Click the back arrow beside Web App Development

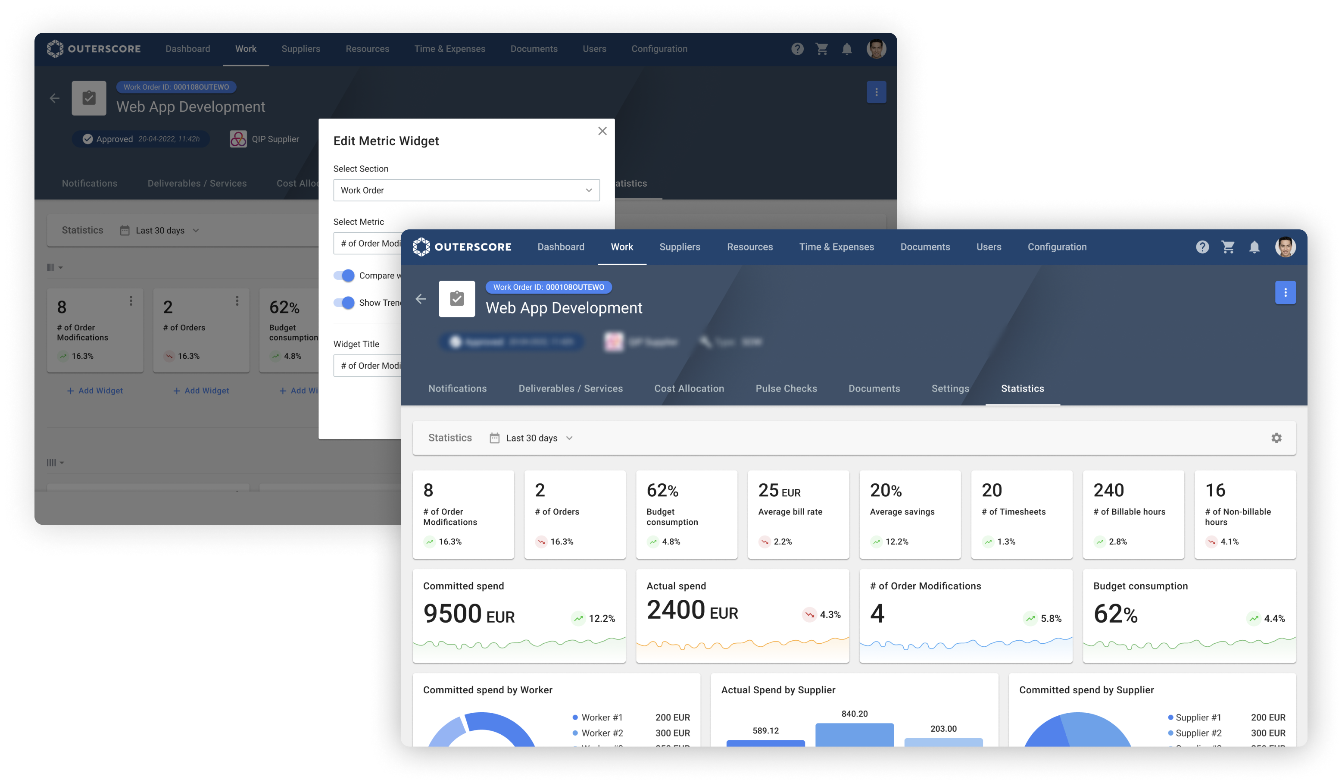tap(421, 299)
